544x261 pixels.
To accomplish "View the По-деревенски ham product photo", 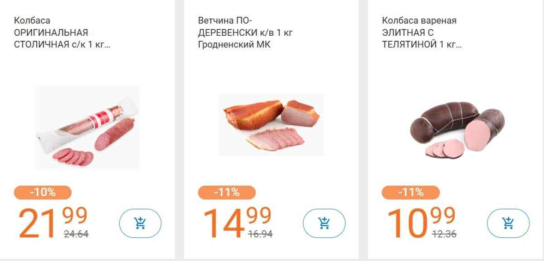I will click(271, 125).
